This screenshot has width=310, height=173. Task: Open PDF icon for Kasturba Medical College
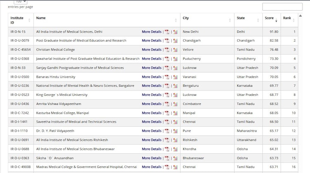click(167, 113)
